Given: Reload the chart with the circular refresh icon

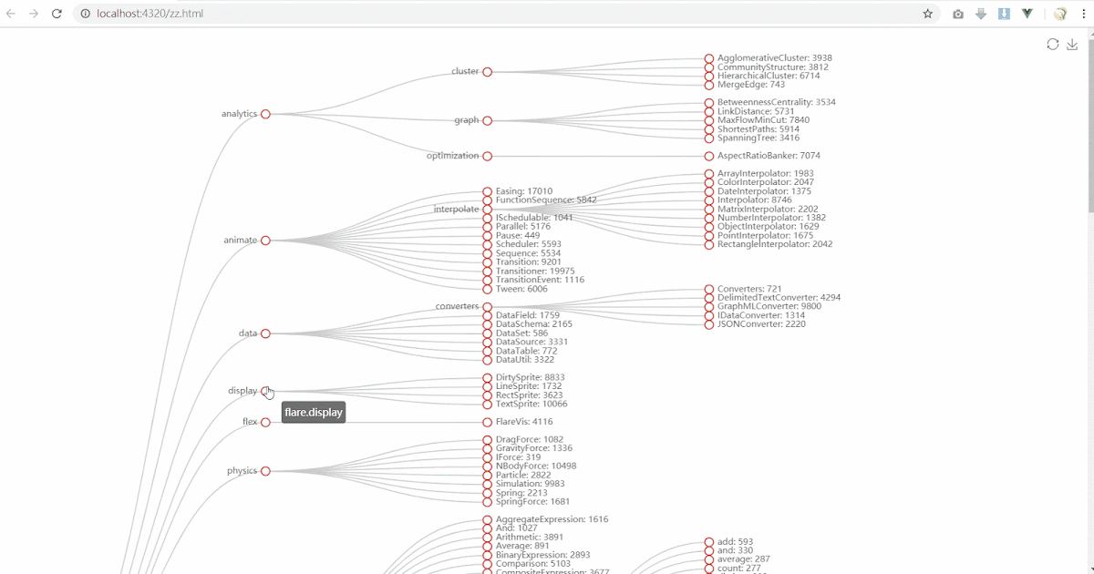Looking at the screenshot, I should (x=1052, y=44).
